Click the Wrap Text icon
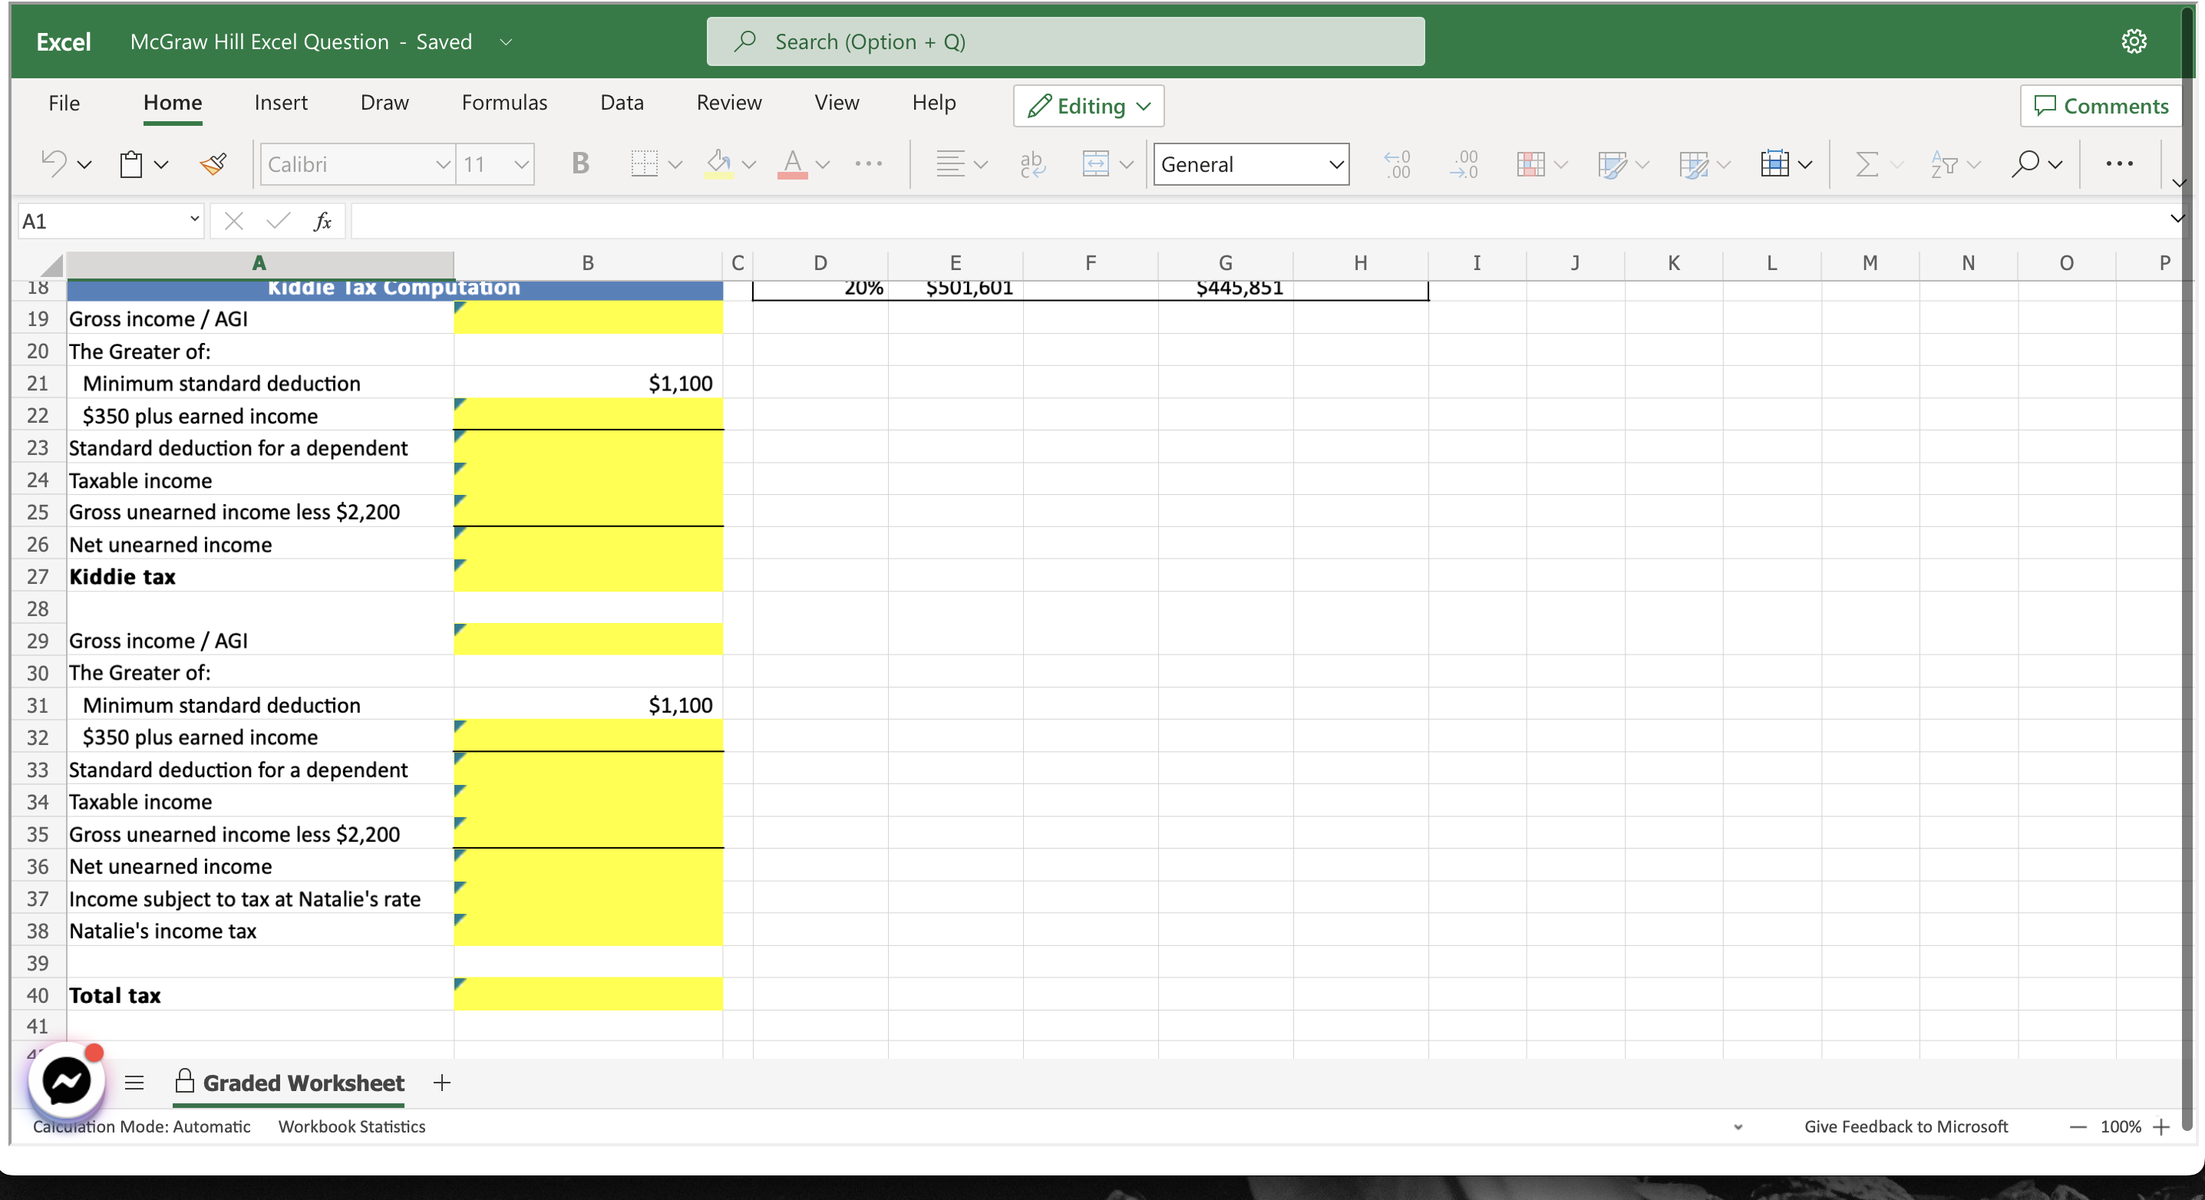2205x1200 pixels. pos(1033,163)
